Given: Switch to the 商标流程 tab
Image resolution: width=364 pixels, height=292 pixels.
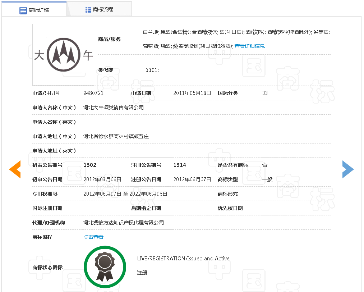Looking at the screenshot, I should pos(100,9).
